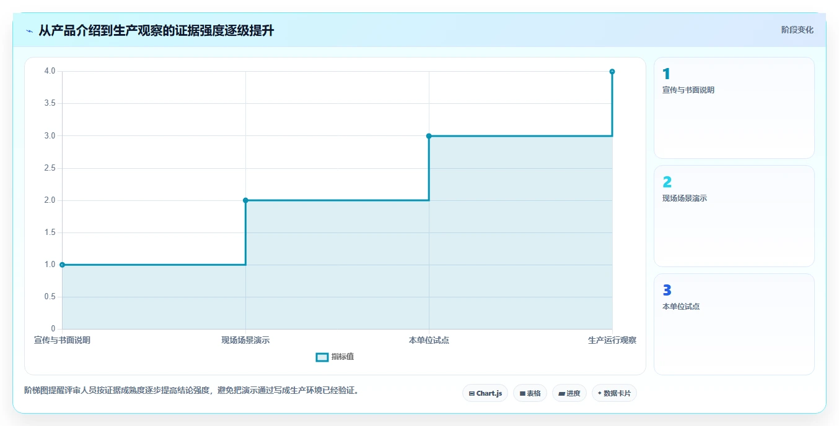Click the x-axis label 现场场景演示
The height and width of the screenshot is (426, 839).
[x=245, y=340]
